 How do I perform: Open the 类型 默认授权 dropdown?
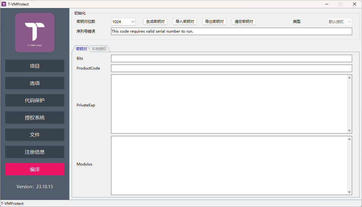click(x=340, y=22)
